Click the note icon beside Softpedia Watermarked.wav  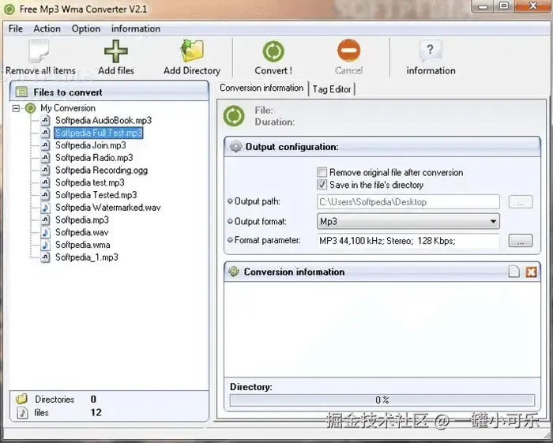[x=45, y=208]
